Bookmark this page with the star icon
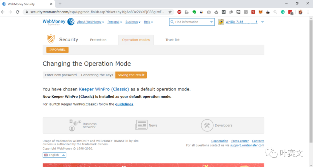This screenshot has width=313, height=167. [x=170, y=12]
